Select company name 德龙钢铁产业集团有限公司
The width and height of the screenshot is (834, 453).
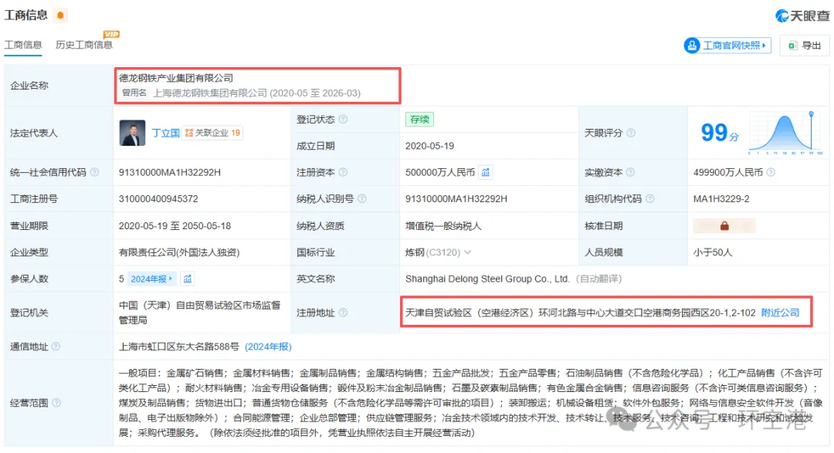176,78
